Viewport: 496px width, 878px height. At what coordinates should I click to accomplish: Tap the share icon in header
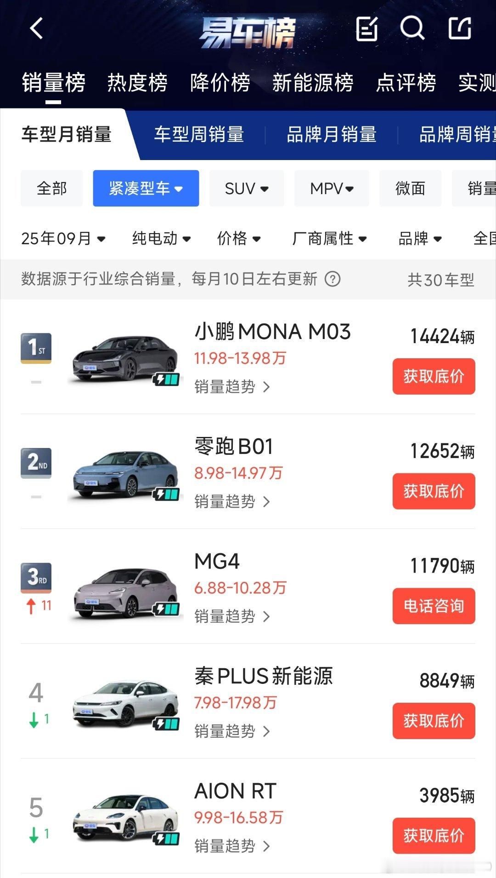point(460,29)
